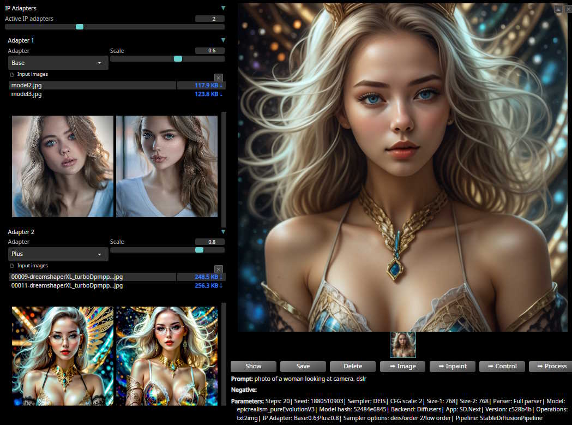This screenshot has height=425, width=572.
Task: Send the output to Inpaint
Action: (452, 366)
